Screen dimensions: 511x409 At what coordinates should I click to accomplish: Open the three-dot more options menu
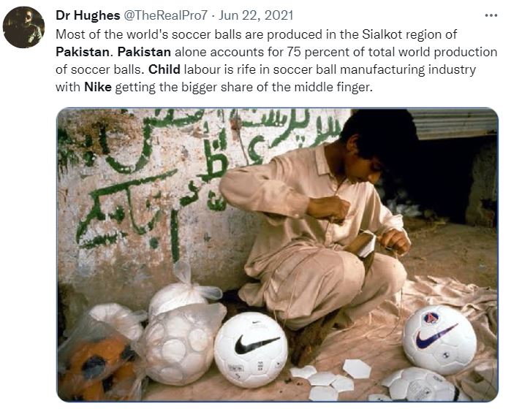pyautogui.click(x=491, y=15)
